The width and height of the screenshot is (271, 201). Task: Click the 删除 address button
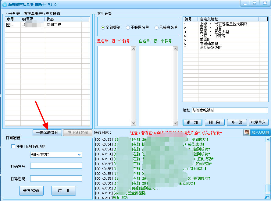[215, 122]
